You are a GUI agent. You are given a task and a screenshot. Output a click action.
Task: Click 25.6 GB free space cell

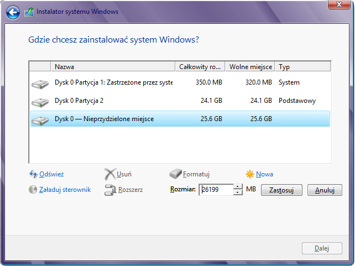[261, 119]
